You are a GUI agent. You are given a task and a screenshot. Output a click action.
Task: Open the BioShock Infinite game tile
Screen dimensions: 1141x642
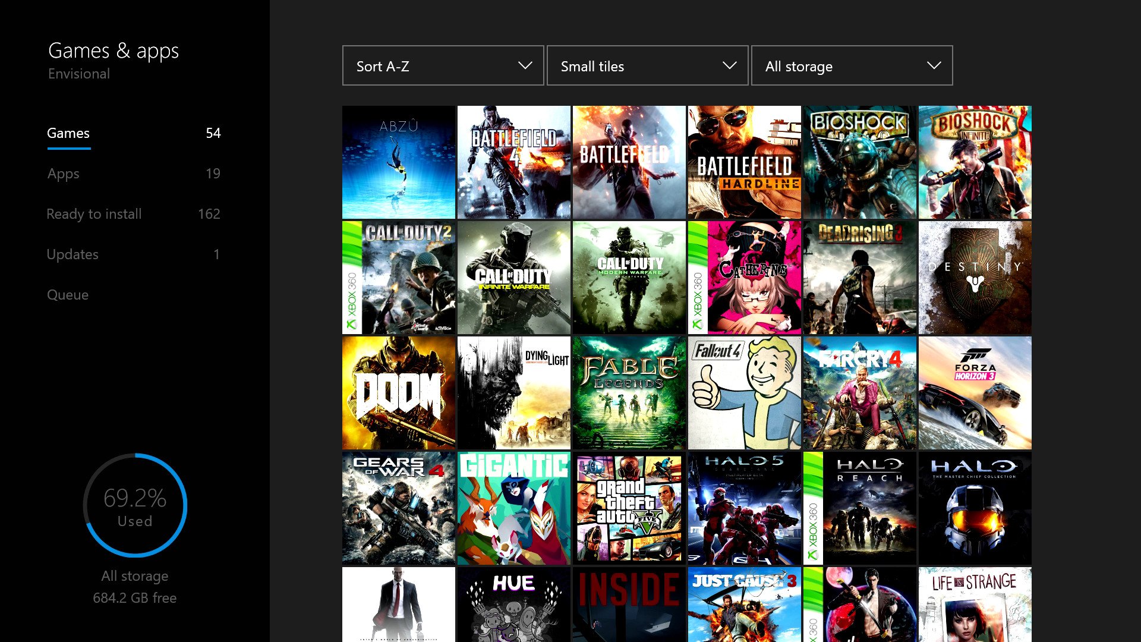tap(975, 162)
